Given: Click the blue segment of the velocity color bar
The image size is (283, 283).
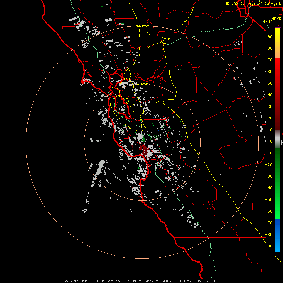Looking at the screenshot, I should [x=278, y=235].
